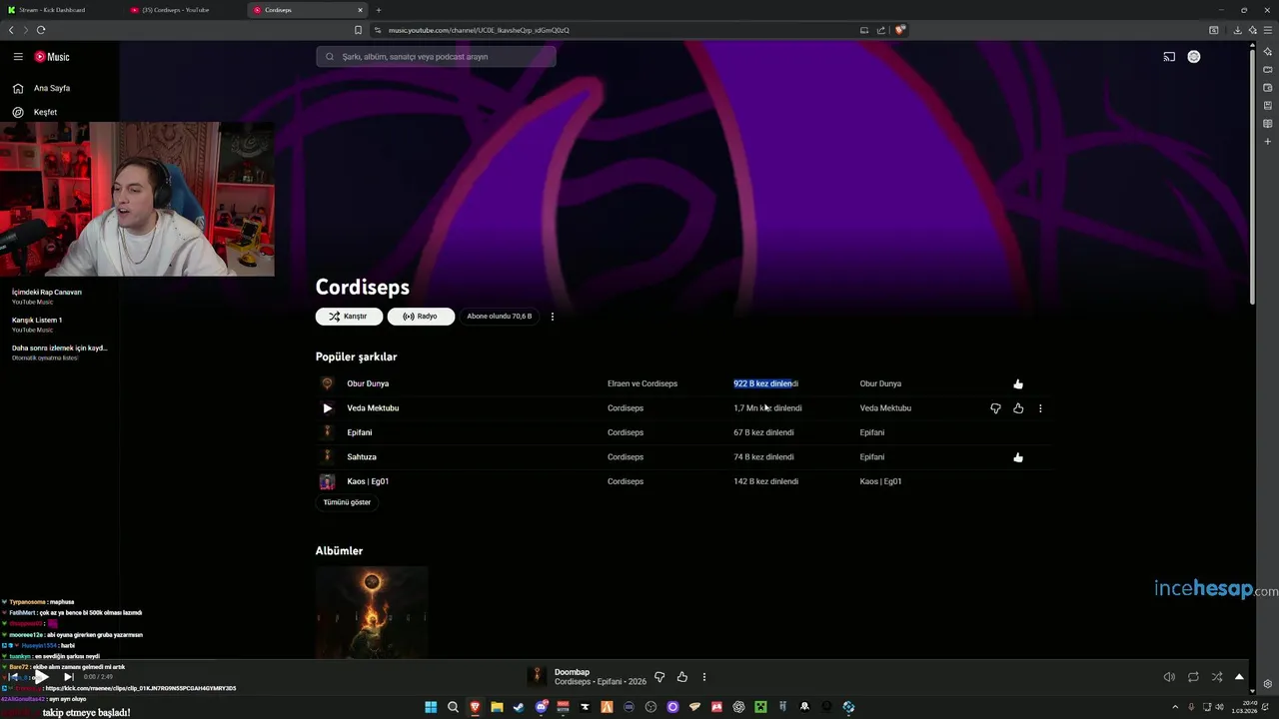Go to Ana Sayfa in sidebar

click(52, 88)
